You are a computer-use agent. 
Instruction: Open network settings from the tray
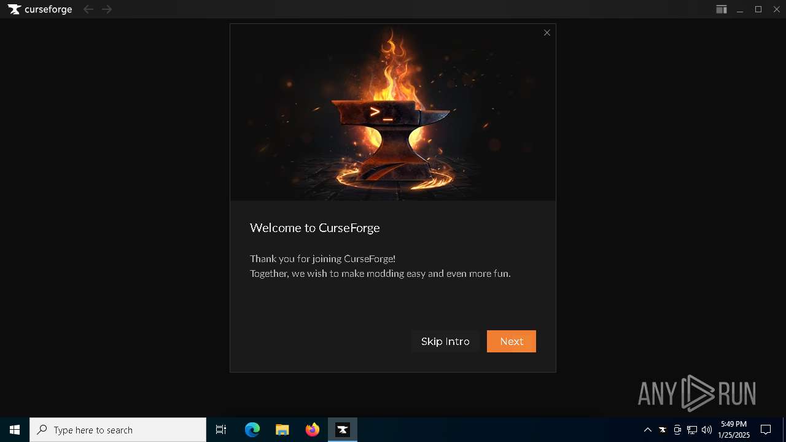coord(692,430)
